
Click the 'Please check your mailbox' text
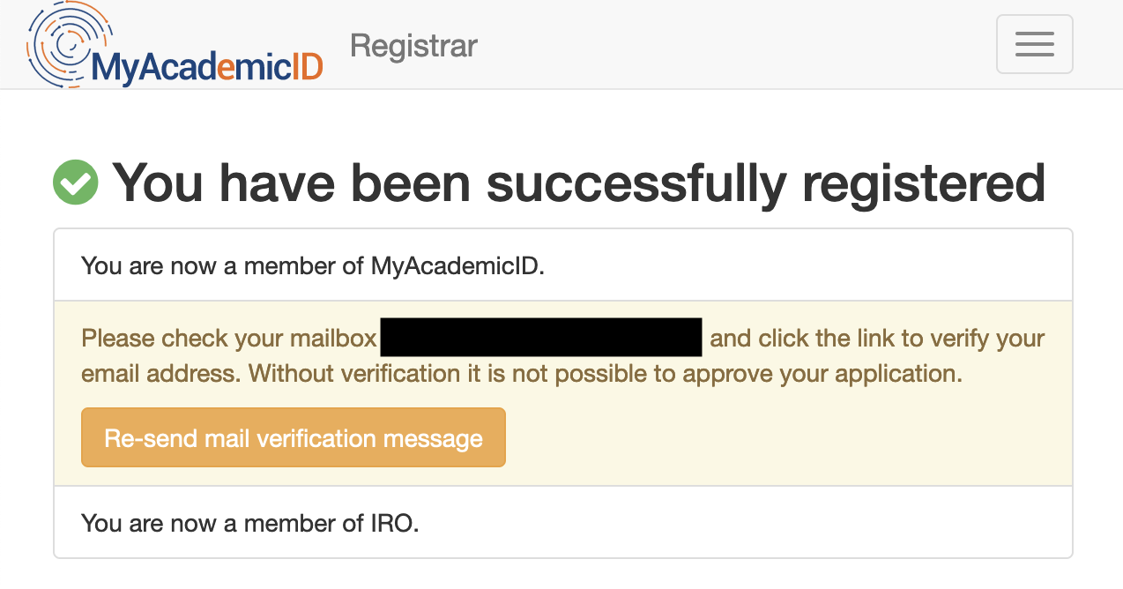(x=229, y=339)
